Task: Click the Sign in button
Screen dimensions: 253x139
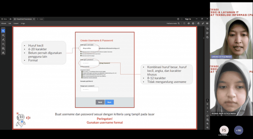Action: [188, 19]
